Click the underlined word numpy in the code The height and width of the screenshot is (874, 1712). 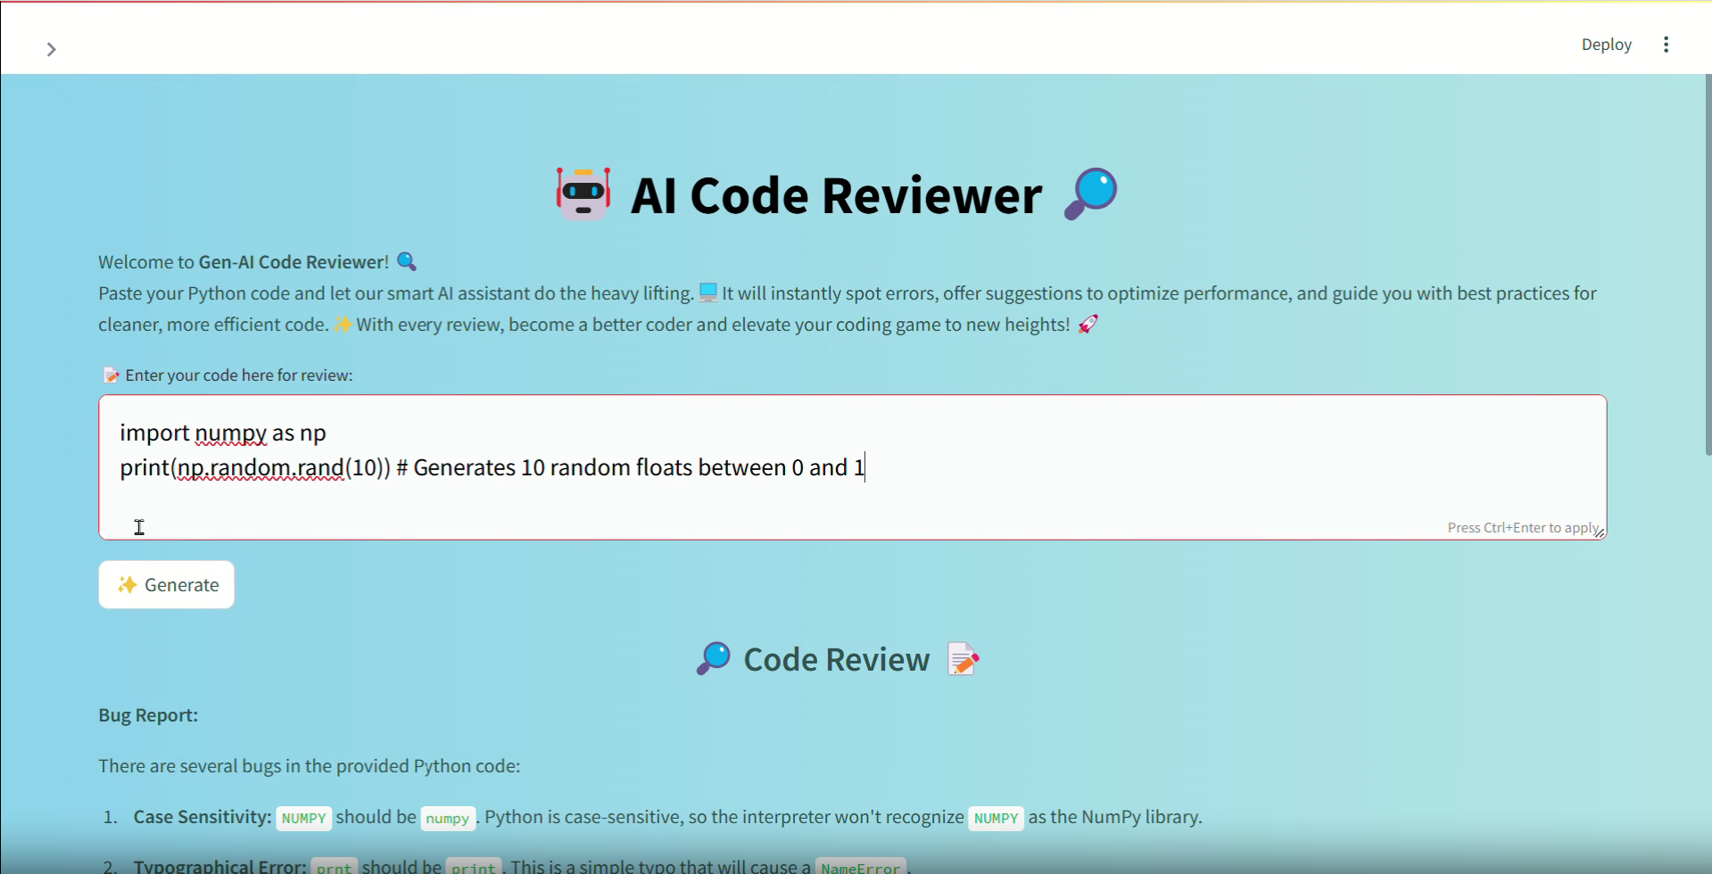(x=230, y=433)
